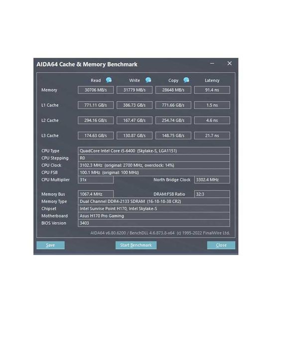Image resolution: width=295 pixels, height=349 pixels.
Task: Select the Memory latency value 91.4 ns
Action: point(212,90)
